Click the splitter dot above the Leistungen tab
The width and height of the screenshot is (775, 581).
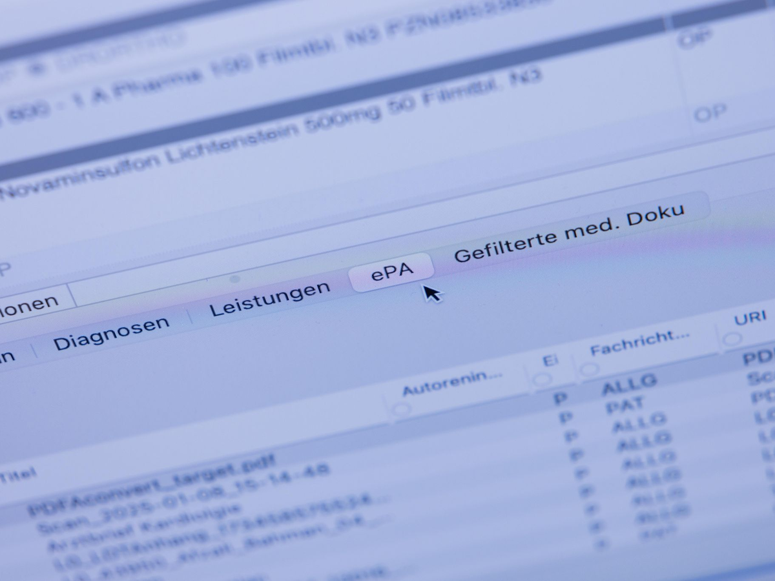coord(234,279)
